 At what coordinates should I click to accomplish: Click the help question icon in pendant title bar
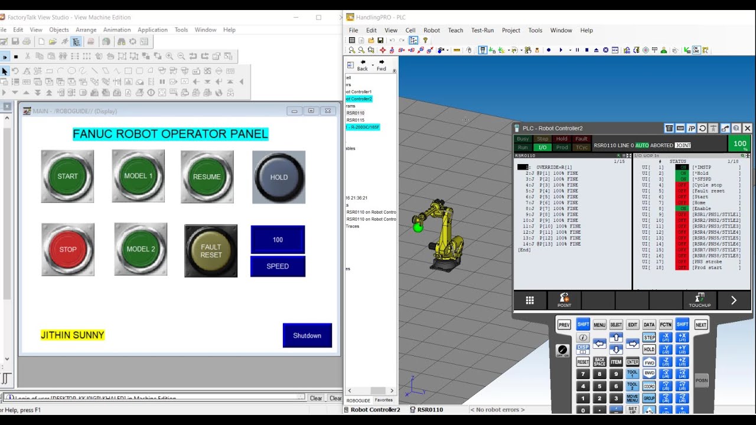[x=736, y=128]
